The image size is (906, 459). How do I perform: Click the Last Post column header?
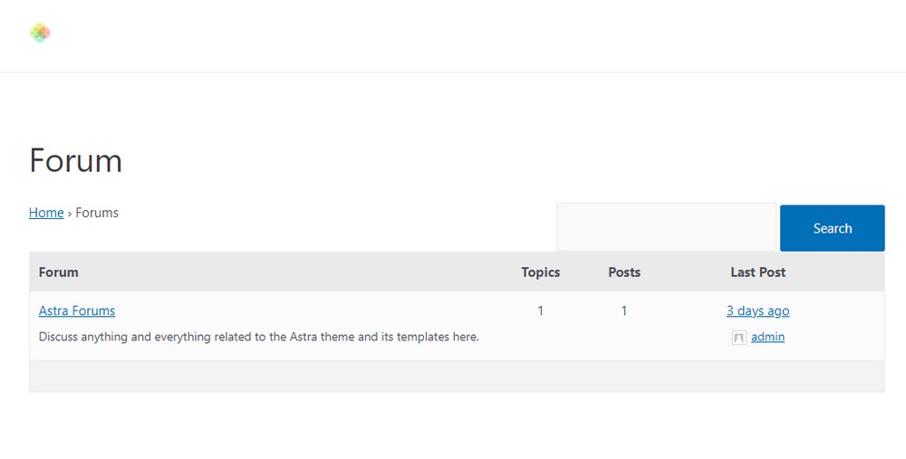coord(758,272)
